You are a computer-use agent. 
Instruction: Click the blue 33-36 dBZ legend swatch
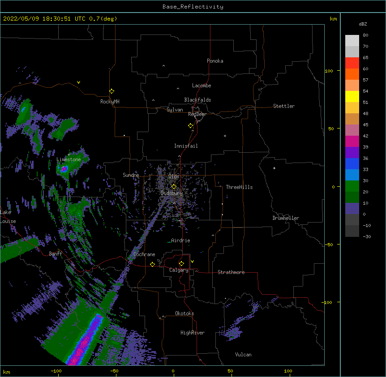[352, 163]
